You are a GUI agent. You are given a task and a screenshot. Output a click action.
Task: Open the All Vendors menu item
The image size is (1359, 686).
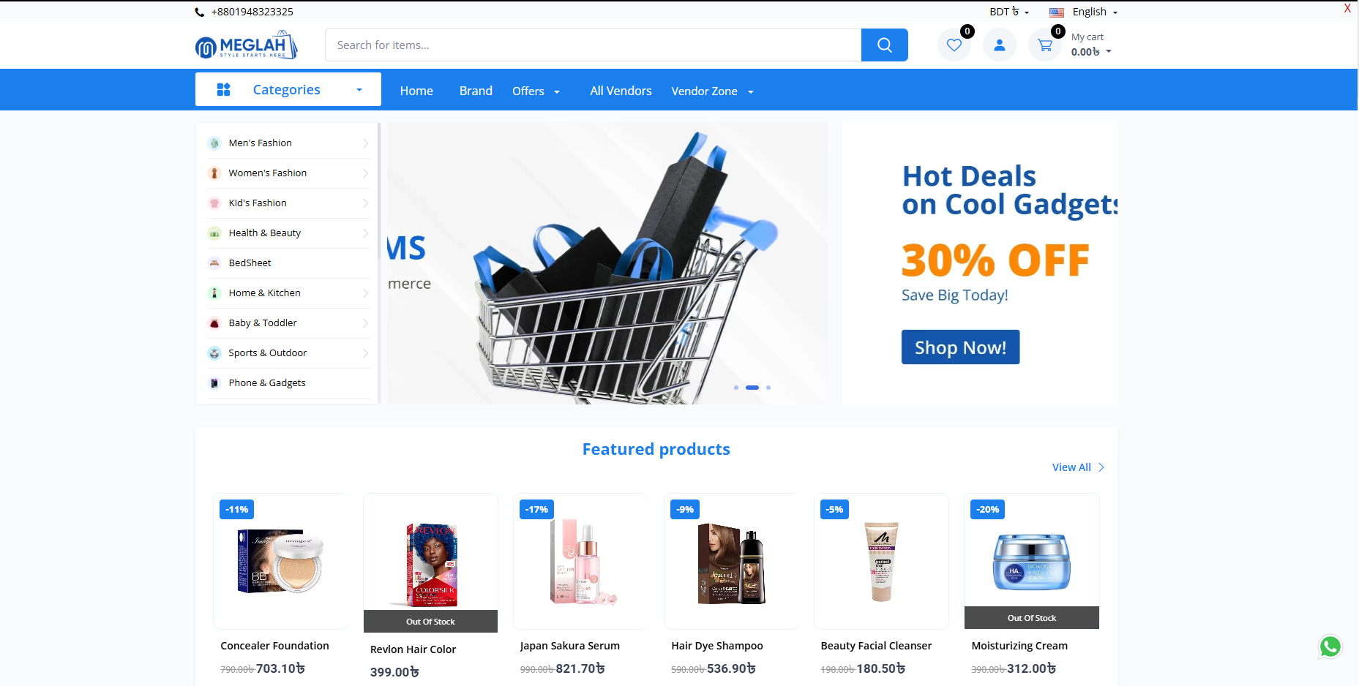coord(621,91)
